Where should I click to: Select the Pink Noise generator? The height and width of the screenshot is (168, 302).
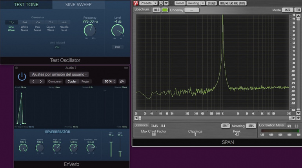pos(38,25)
